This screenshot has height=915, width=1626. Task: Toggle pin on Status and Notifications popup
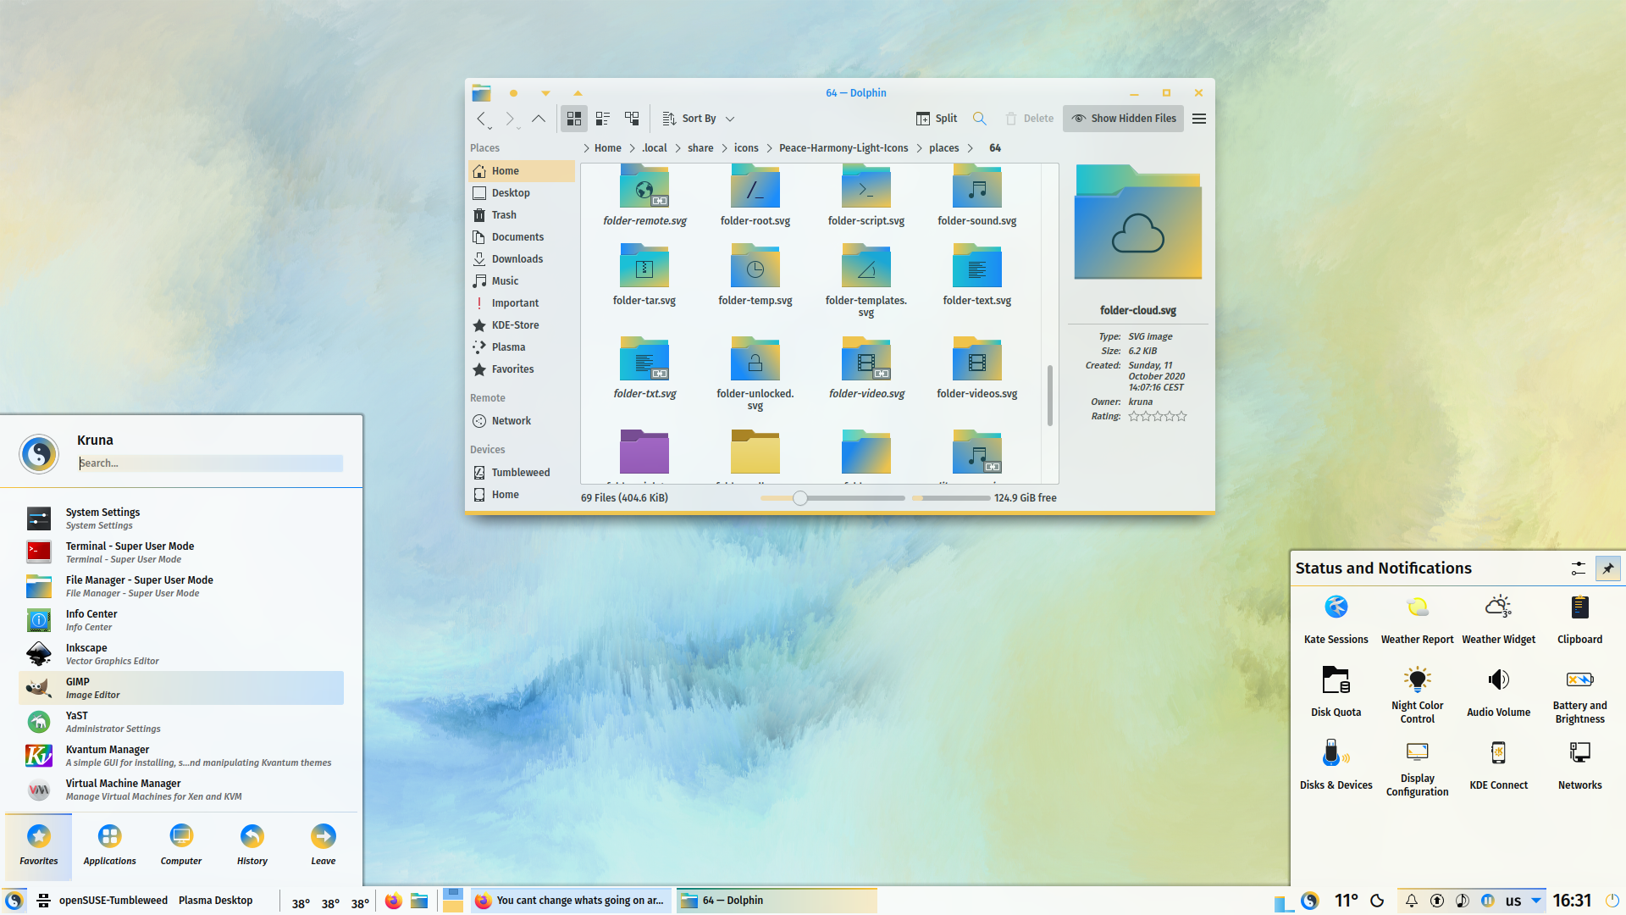[x=1607, y=568]
